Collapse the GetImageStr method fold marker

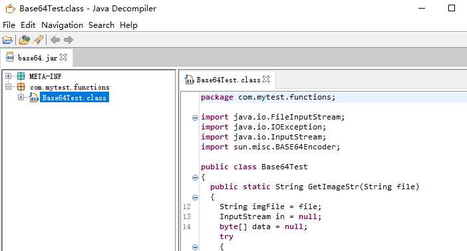coord(195,197)
